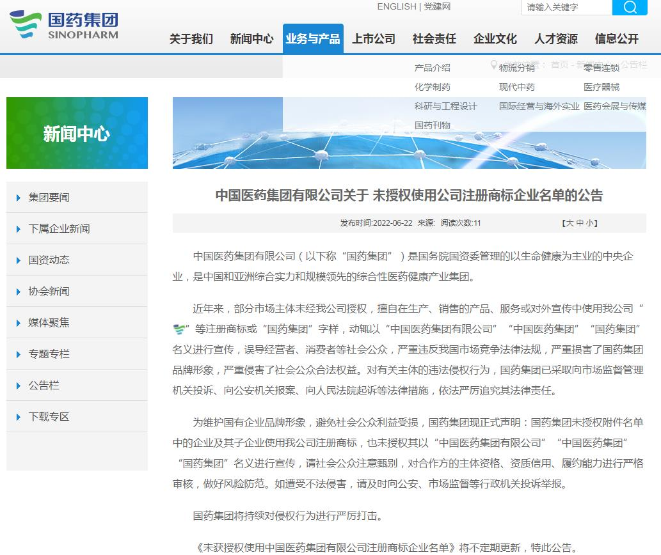The width and height of the screenshot is (661, 555).
Task: Choose 化学制药 in the dropdown submenu
Action: 432,87
